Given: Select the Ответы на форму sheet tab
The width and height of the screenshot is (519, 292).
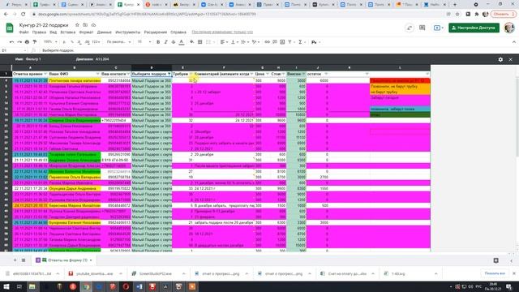Looking at the screenshot, I should [x=64, y=260].
